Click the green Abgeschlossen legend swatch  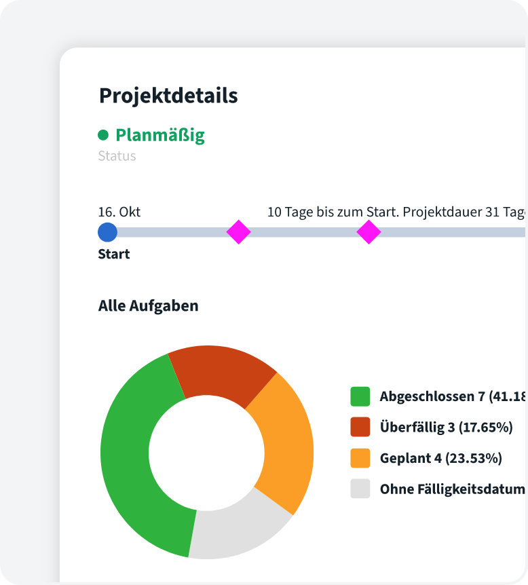(x=360, y=397)
